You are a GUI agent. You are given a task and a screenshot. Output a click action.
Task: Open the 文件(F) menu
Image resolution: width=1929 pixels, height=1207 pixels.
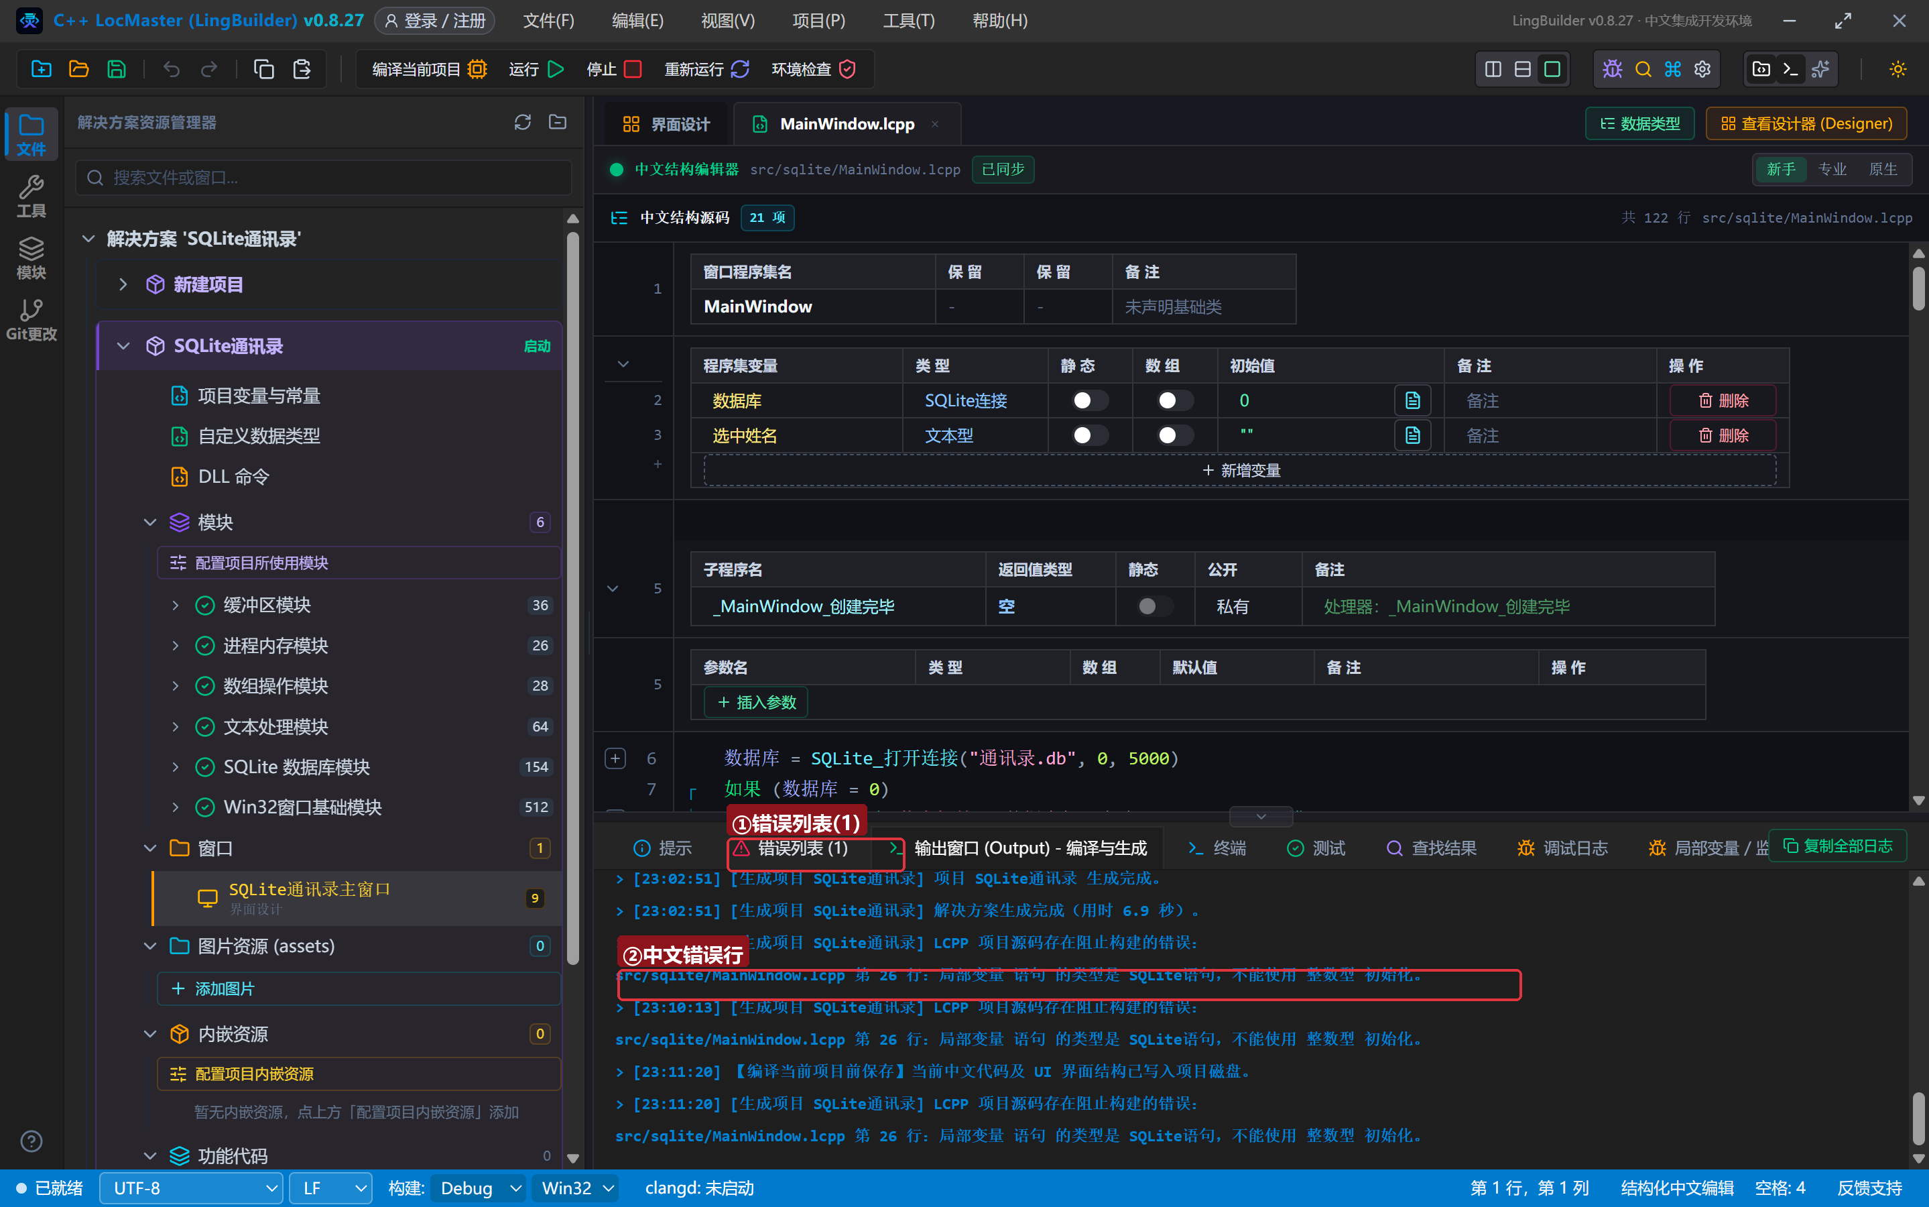[548, 21]
